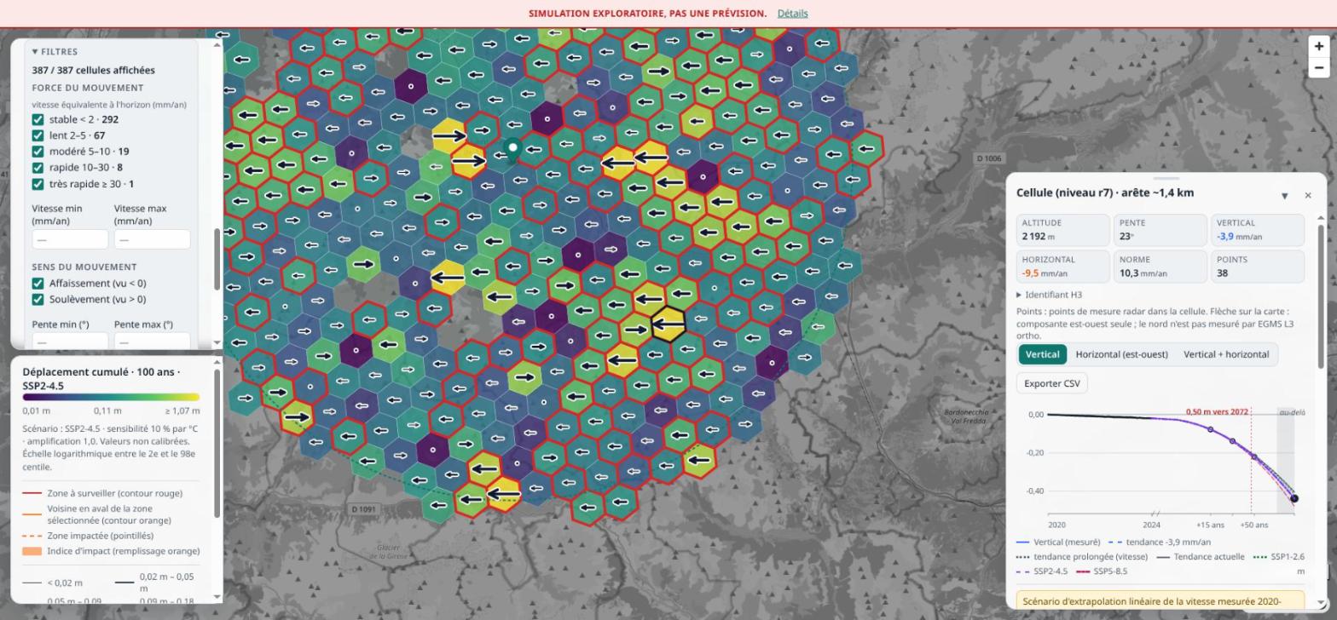Click the Pente max input field
The width and height of the screenshot is (1337, 620).
152,341
